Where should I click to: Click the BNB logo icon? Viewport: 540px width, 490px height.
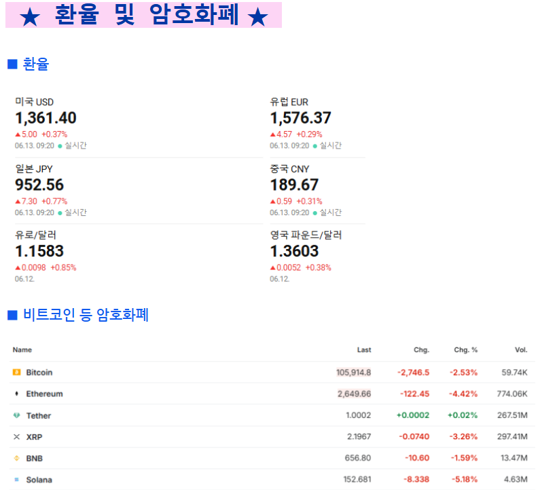(16, 458)
